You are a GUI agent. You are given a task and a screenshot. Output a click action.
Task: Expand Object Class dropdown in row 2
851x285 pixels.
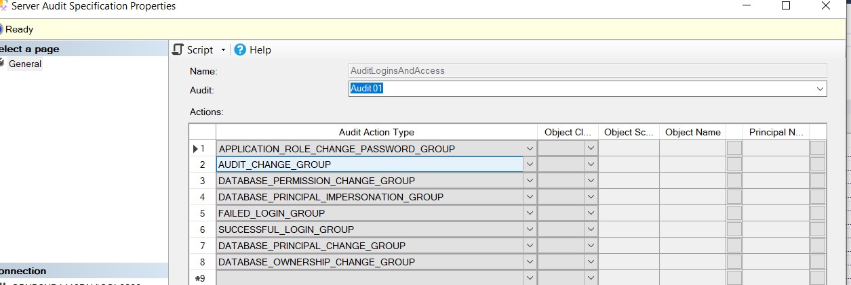tap(591, 165)
